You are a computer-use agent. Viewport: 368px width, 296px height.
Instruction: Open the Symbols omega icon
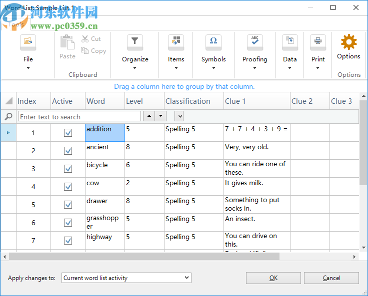point(213,42)
